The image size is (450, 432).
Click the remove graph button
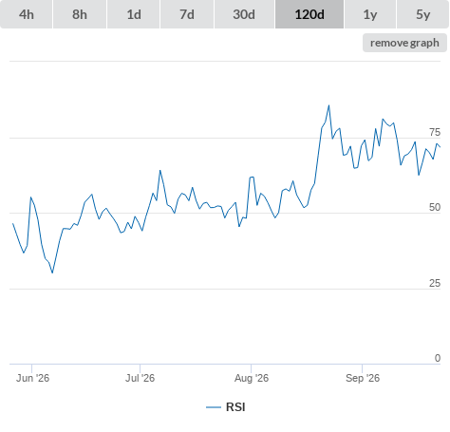(404, 43)
